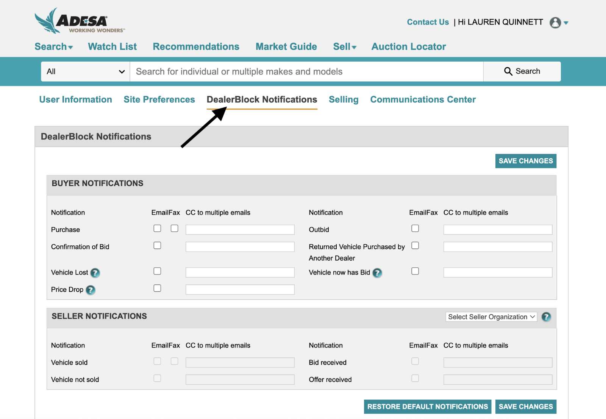Screen dimensions: 606x419
Task: Check Email for Confirmation of Bid
Action: 157,245
